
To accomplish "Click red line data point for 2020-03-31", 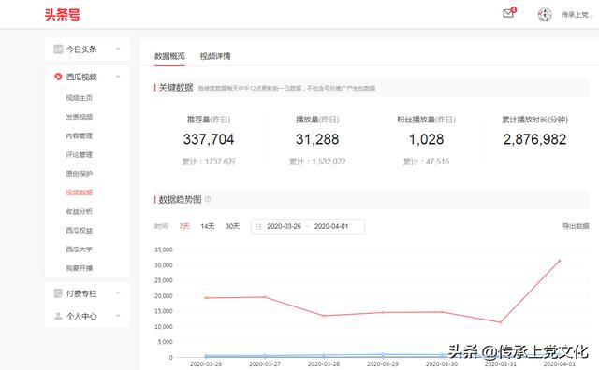I will pos(501,322).
